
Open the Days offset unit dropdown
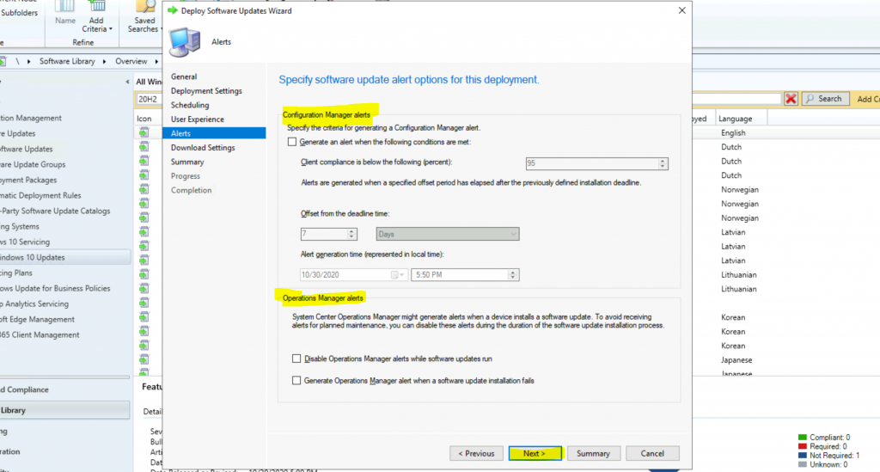[448, 234]
